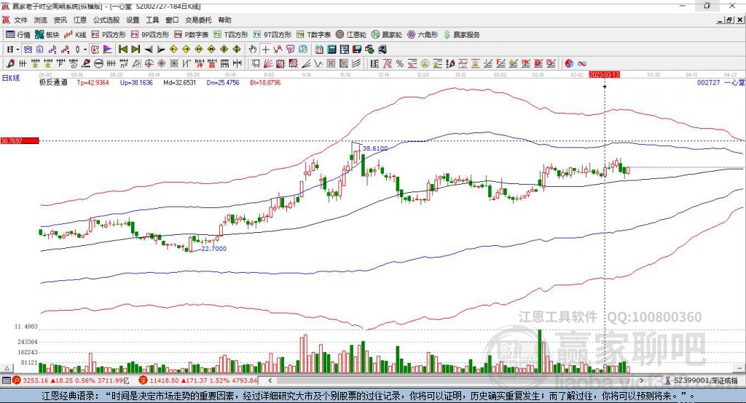The image size is (746, 403).
Task: Select the hand pan tool
Action: [x=252, y=49]
